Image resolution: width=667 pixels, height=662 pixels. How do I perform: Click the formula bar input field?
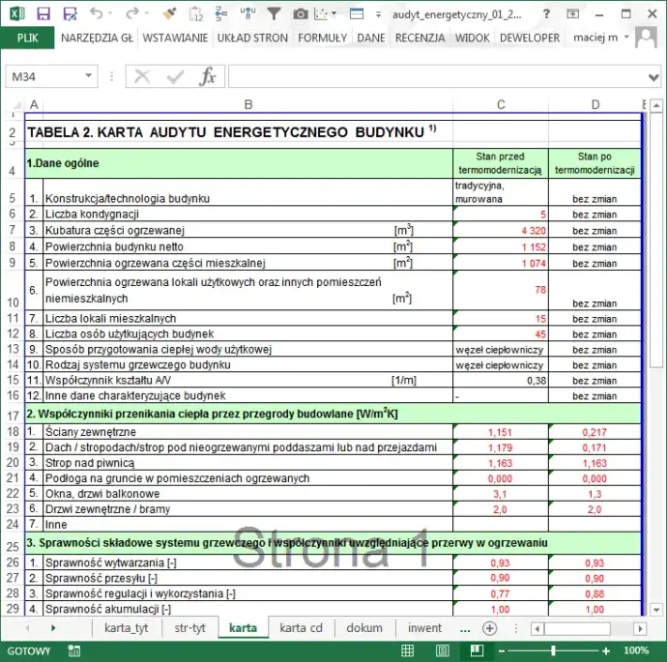point(435,77)
